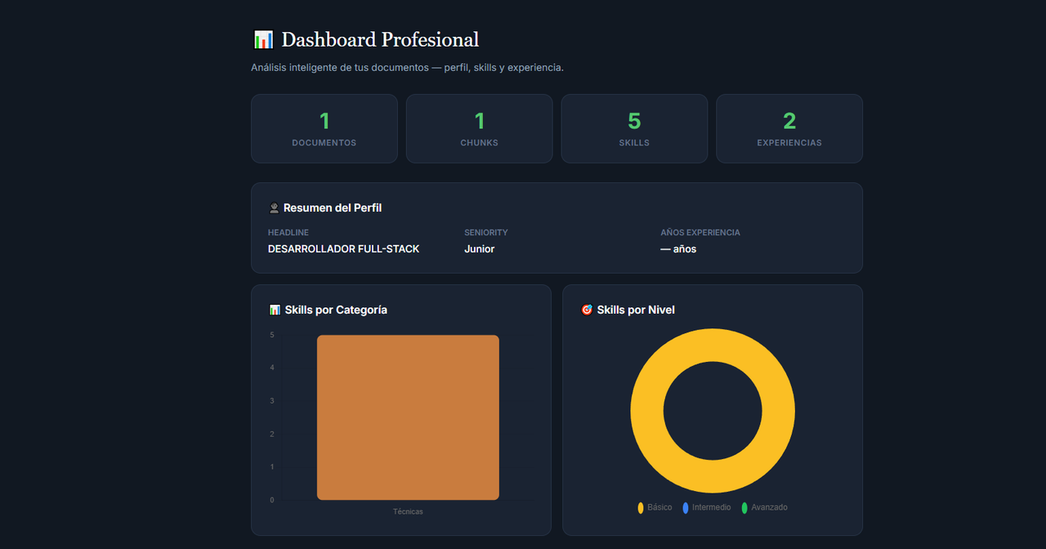Click the Resumen del Perfil heading
The image size is (1046, 549).
click(x=333, y=208)
